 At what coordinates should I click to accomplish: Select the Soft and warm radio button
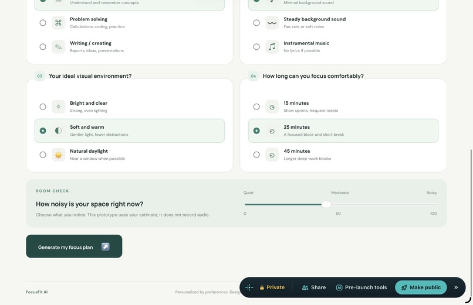click(x=43, y=131)
